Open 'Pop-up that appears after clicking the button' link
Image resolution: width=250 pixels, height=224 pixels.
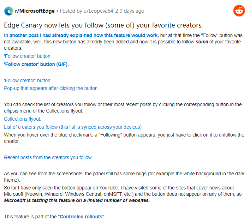[x=51, y=88]
